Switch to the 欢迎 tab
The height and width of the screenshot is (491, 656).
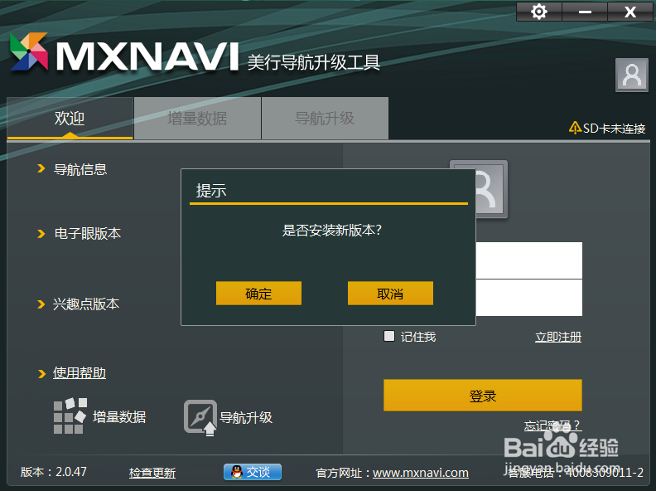[70, 118]
